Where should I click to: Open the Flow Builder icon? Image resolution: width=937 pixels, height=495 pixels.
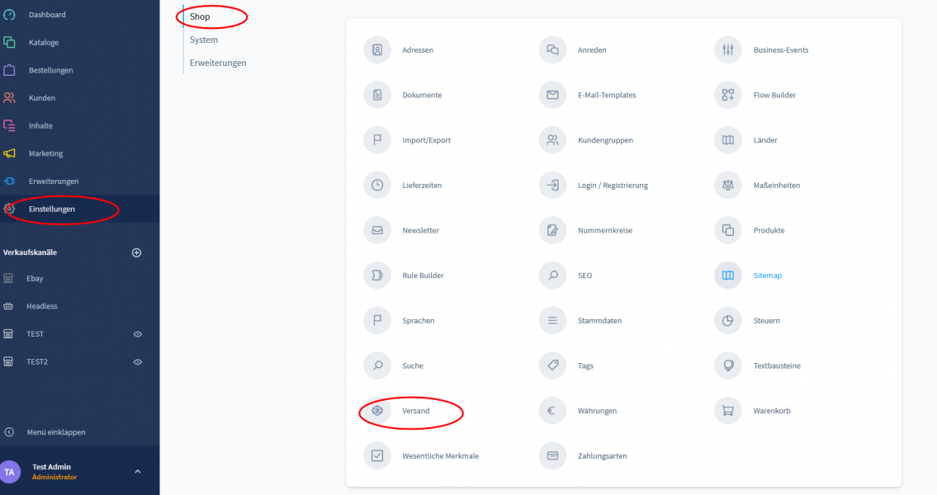727,95
